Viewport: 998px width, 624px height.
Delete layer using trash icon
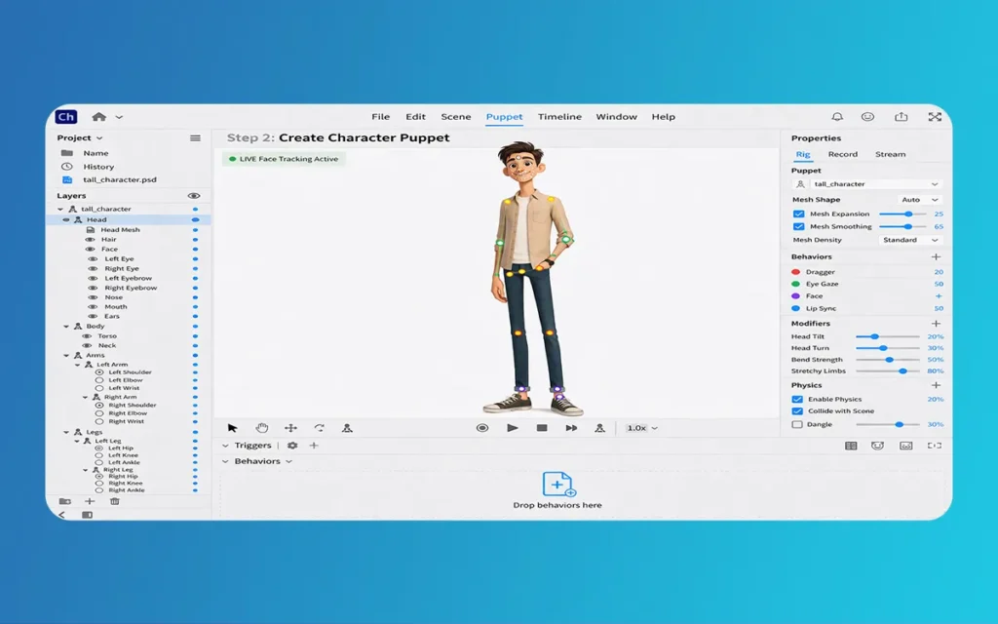click(x=114, y=501)
